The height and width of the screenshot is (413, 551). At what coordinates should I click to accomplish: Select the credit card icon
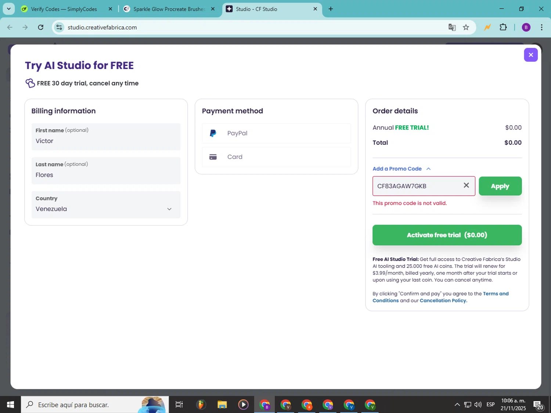(213, 157)
